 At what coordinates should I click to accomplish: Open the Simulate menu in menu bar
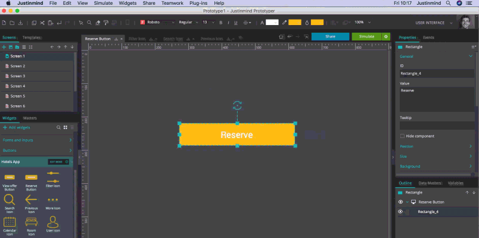103,3
